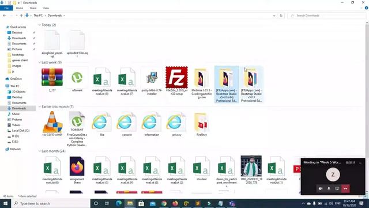Collapse the Today (2) group

coord(40,25)
